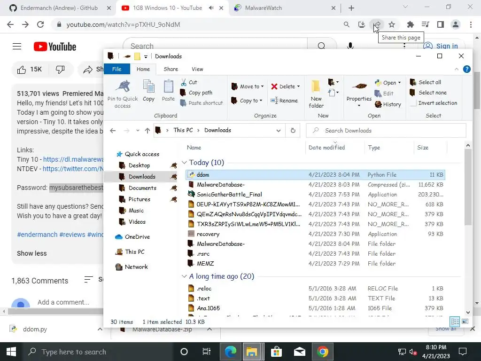This screenshot has height=361, width=481.
Task: Collapse the Today (10) group
Action: point(184,162)
